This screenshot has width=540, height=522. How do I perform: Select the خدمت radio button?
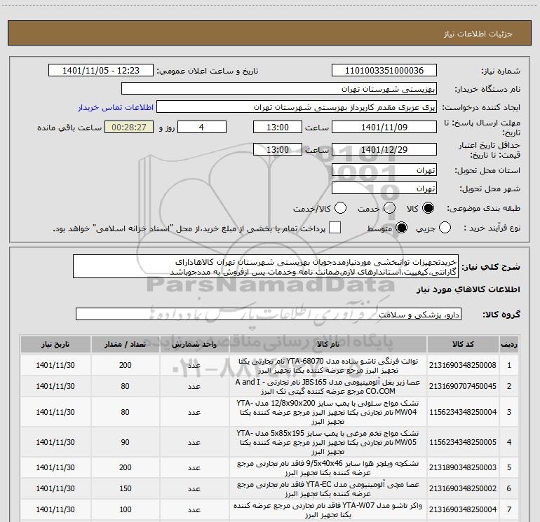(x=389, y=208)
